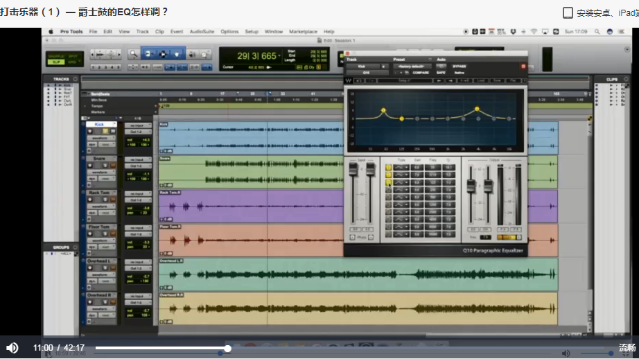The image size is (639, 359).
Task: Open the Setup menu
Action: point(252,31)
